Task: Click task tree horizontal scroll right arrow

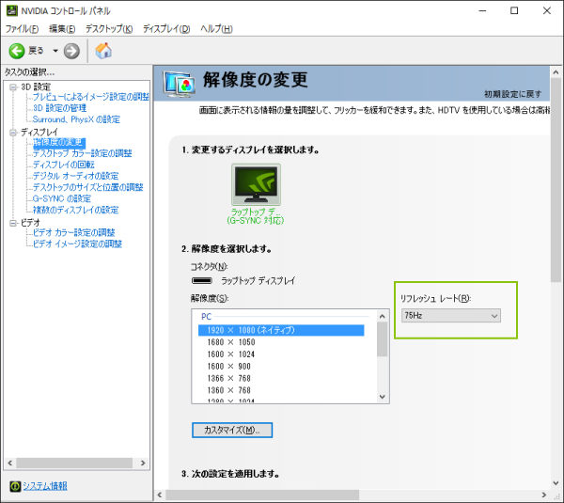Action: click(x=143, y=464)
